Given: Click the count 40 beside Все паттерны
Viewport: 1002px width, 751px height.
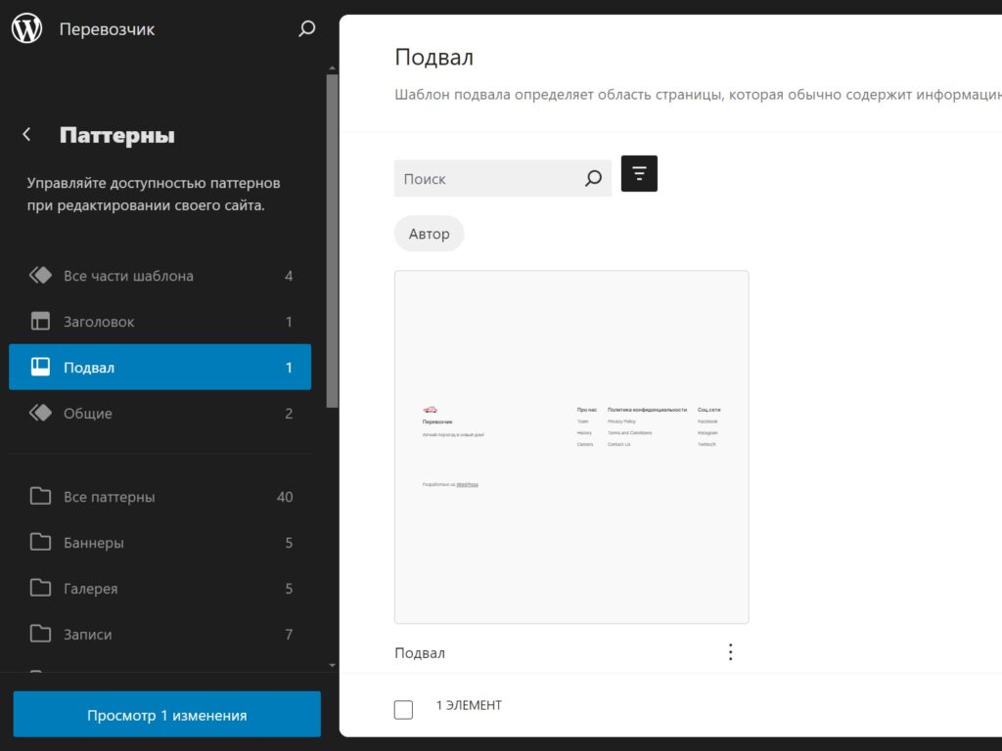Looking at the screenshot, I should coord(285,497).
